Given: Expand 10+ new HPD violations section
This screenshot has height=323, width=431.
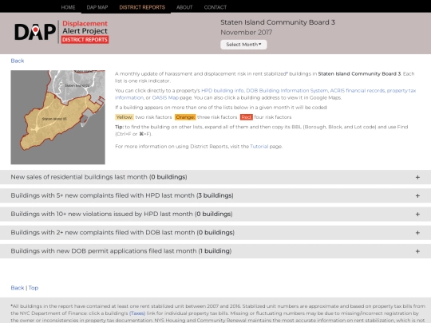Looking at the screenshot, I should click(x=215, y=214).
